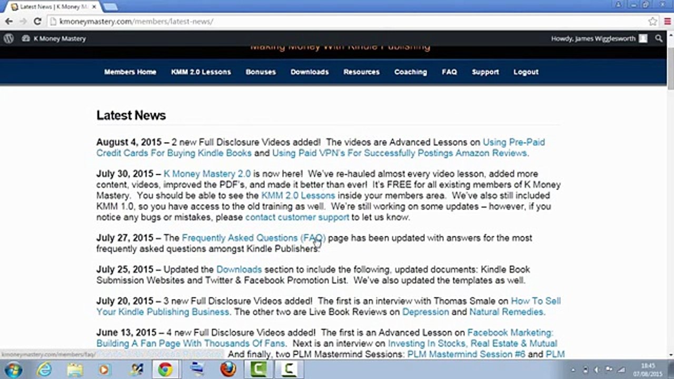Open Windows Explorer folder in taskbar
Viewport: 674px width, 379px height.
[x=75, y=370]
